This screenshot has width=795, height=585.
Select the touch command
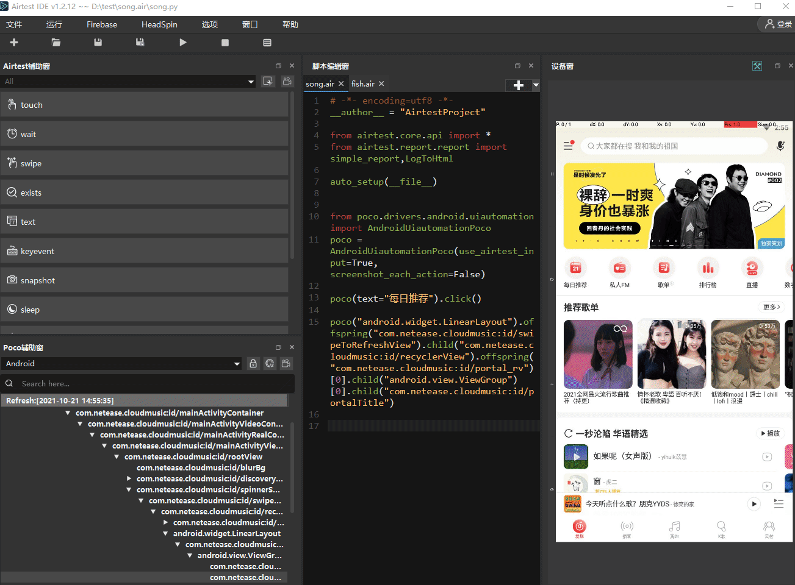pos(144,105)
